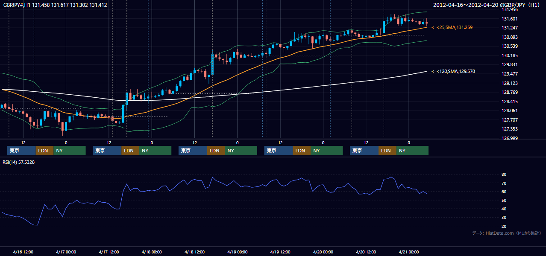Click the 4/18 00:00 time axis label
This screenshot has height=256, width=546.
click(152, 252)
